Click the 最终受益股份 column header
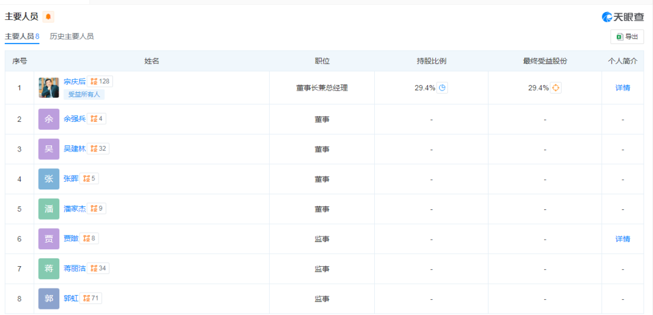 point(545,61)
